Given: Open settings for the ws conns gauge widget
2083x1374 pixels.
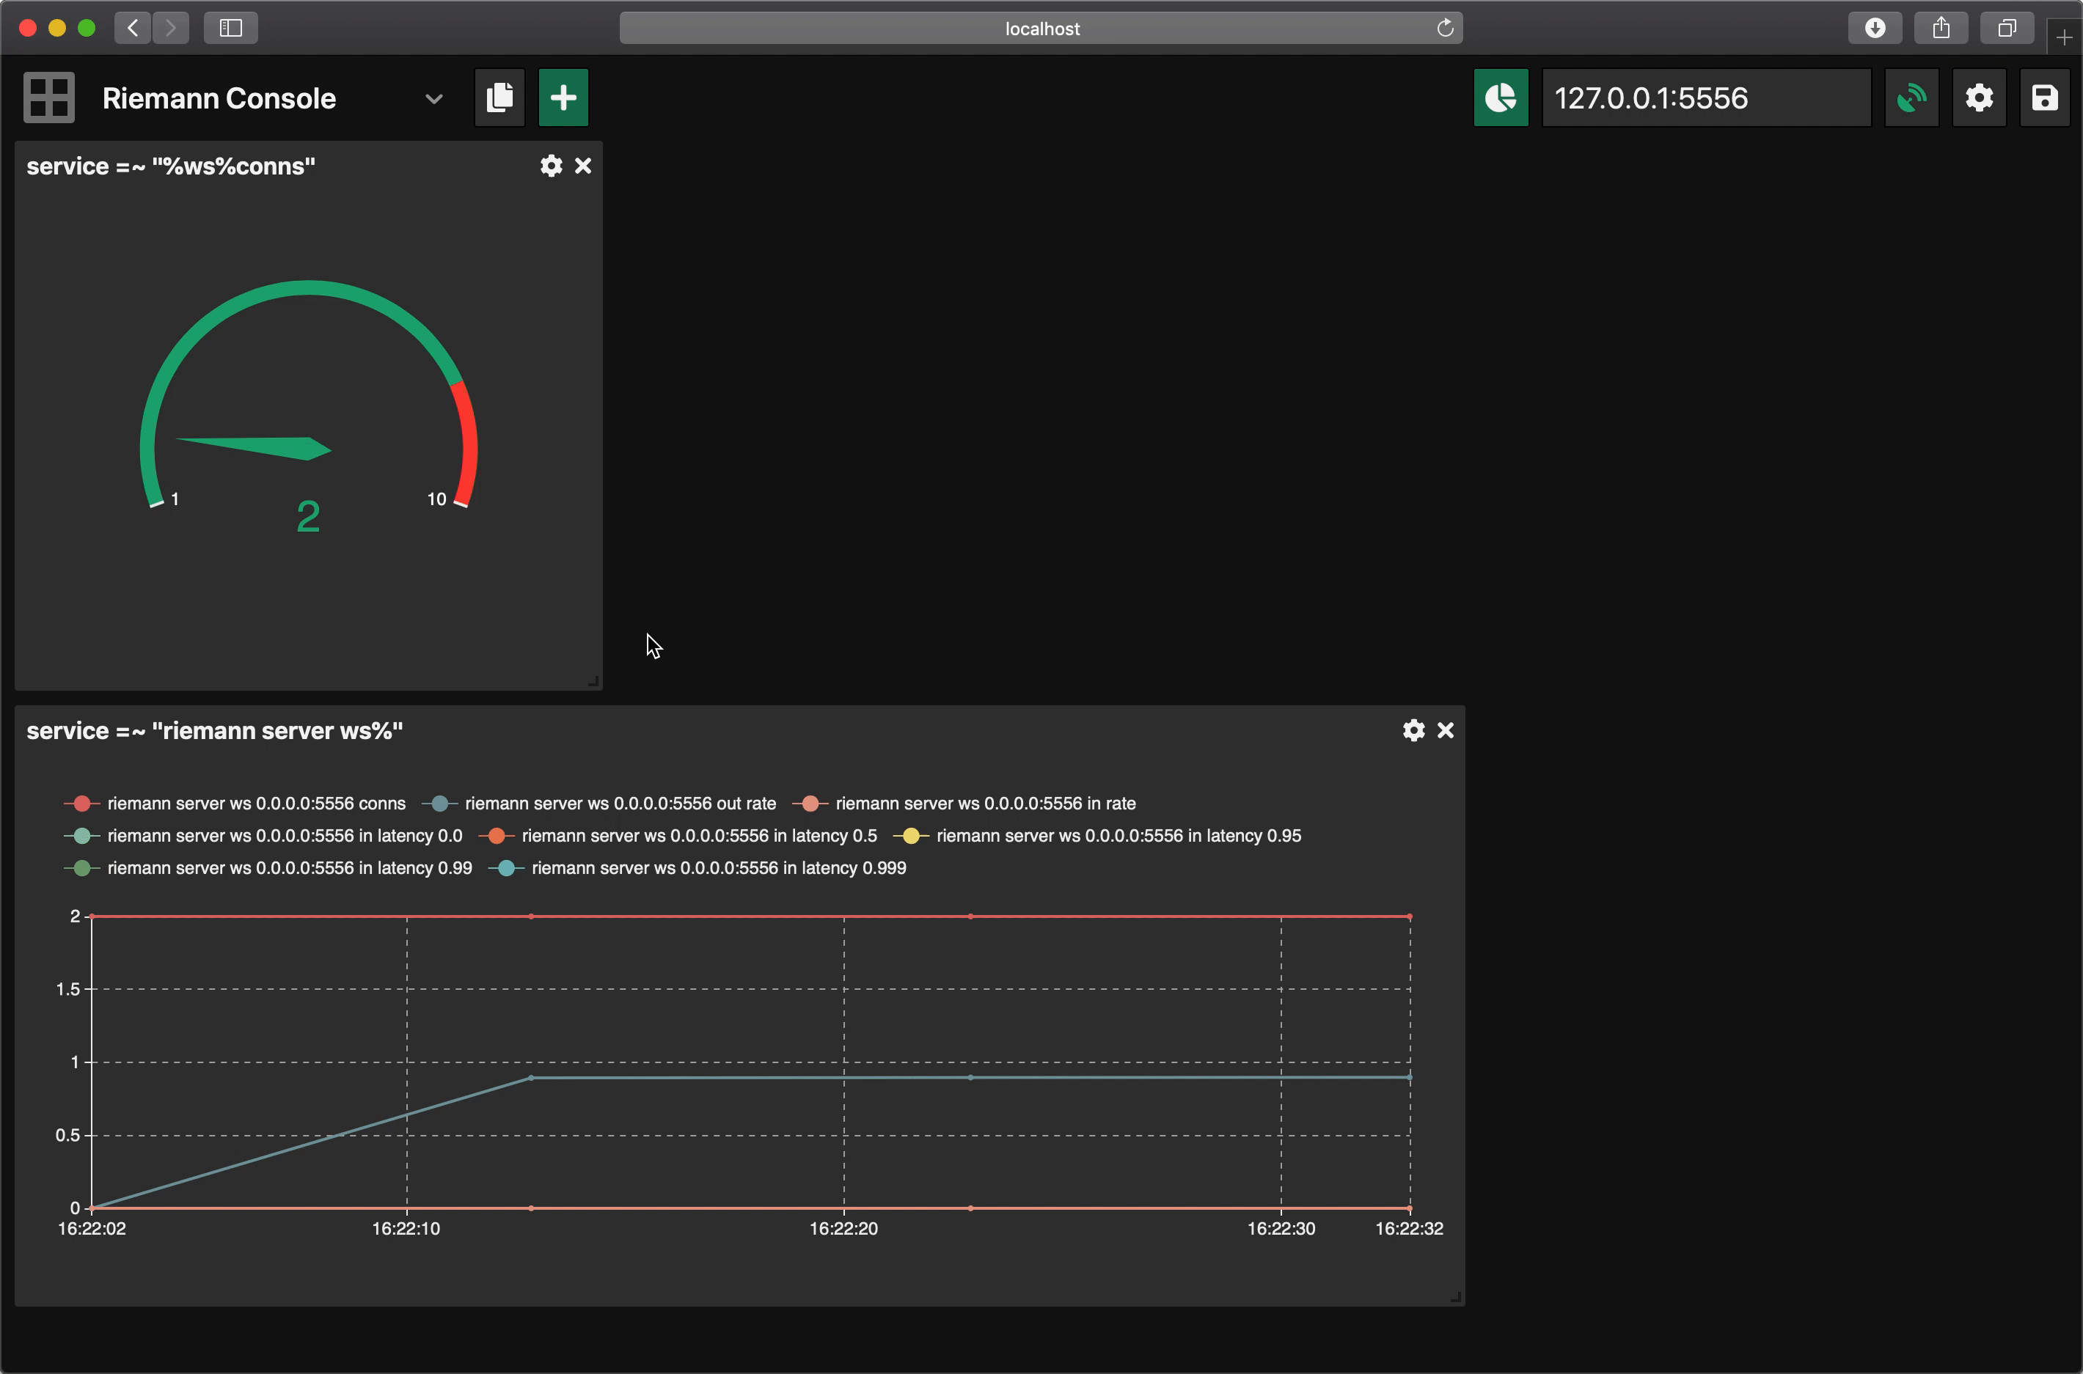Looking at the screenshot, I should point(552,166).
